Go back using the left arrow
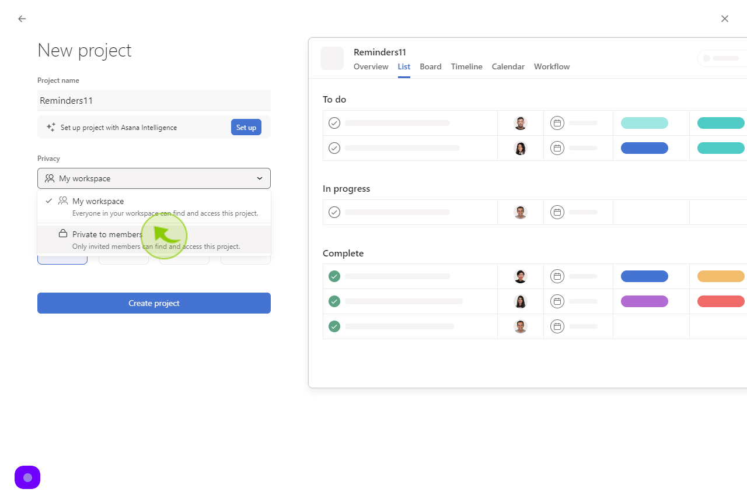Screen dimensions: 747x503 (22, 19)
